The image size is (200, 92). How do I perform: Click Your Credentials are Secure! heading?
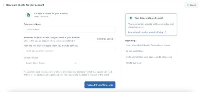pyautogui.click(x=148, y=18)
